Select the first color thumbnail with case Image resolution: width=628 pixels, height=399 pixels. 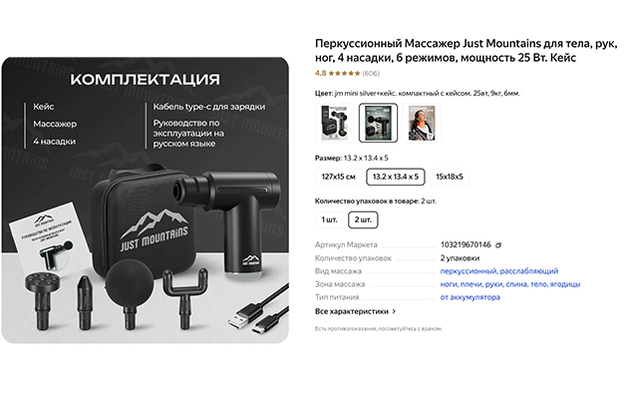tap(334, 123)
